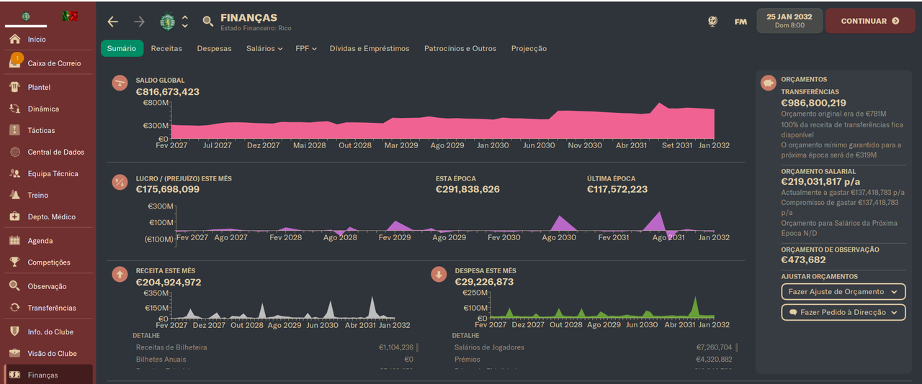The width and height of the screenshot is (922, 384).
Task: Click the Última Época €117,572,223 value
Action: coord(617,190)
